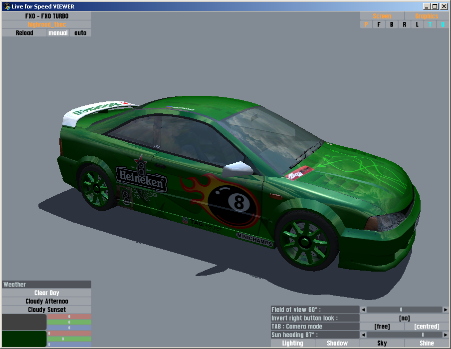Click the Reload button
Image resolution: width=451 pixels, height=349 pixels.
coord(24,33)
